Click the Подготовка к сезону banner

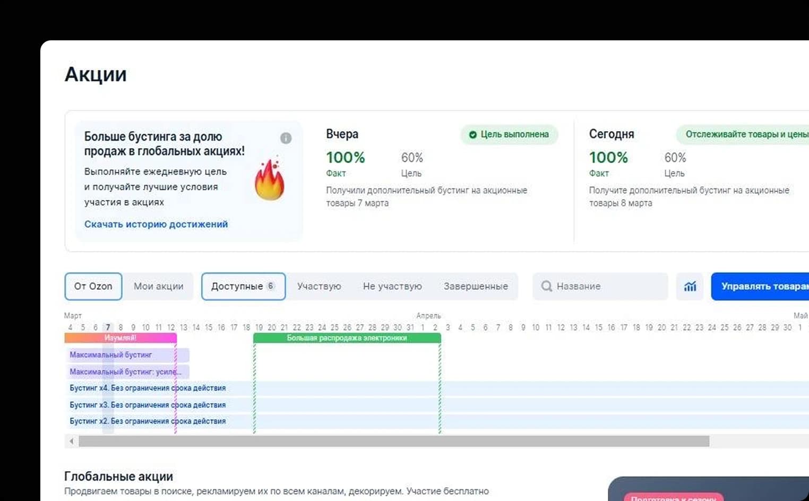click(x=673, y=498)
